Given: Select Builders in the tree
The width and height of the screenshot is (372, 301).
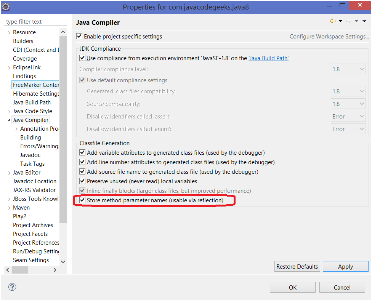Looking at the screenshot, I should [x=23, y=41].
